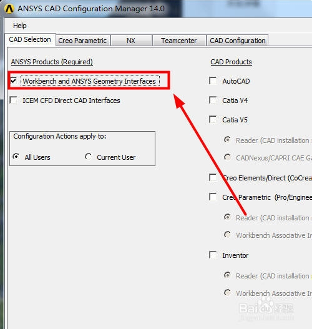Select the All Users radio button

pos(16,156)
